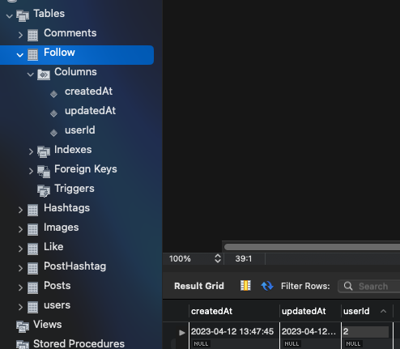Click the refresh icon beside Filter Rows
Screen dimensions: 400x349
[x=267, y=286]
